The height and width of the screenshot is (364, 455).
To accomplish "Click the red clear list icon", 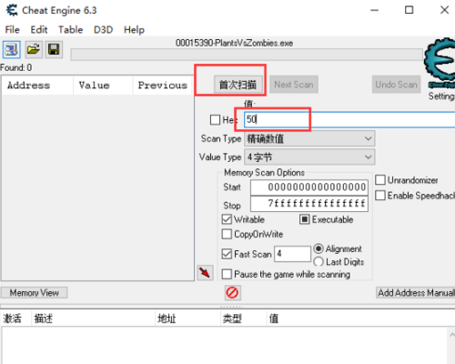I will (233, 293).
